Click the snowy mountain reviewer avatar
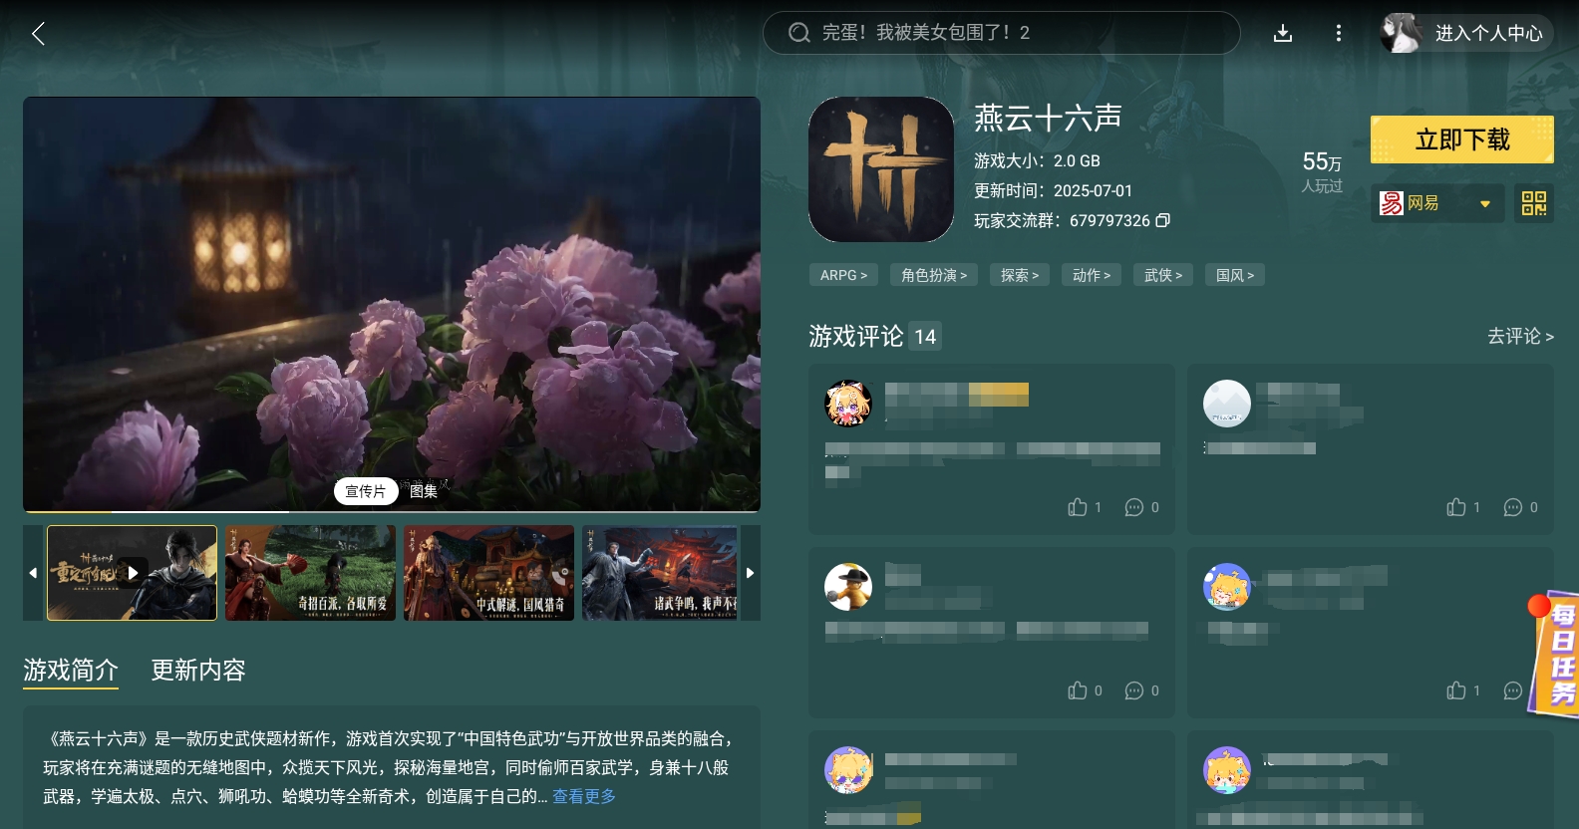The image size is (1579, 829). (1227, 404)
